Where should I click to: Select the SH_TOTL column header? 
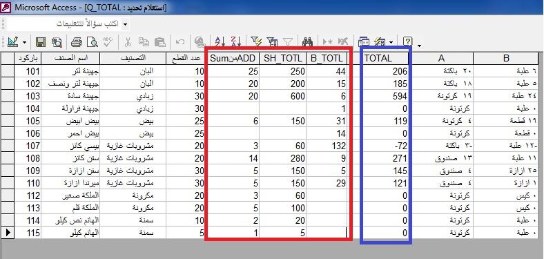tap(283, 58)
